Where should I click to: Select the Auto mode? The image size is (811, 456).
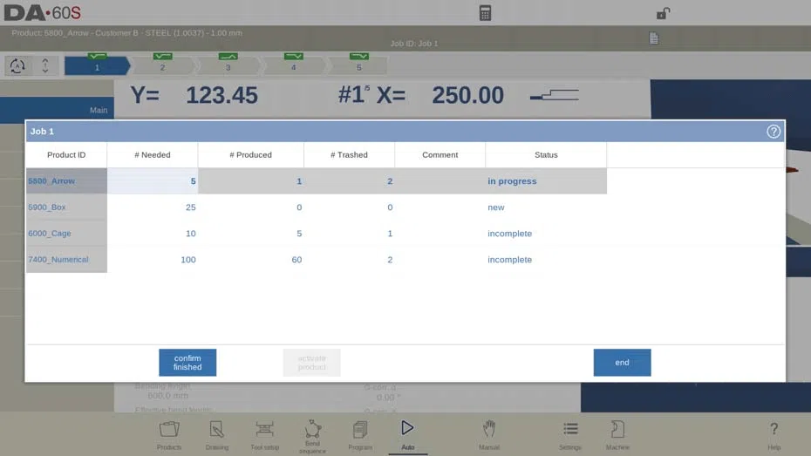click(x=407, y=436)
